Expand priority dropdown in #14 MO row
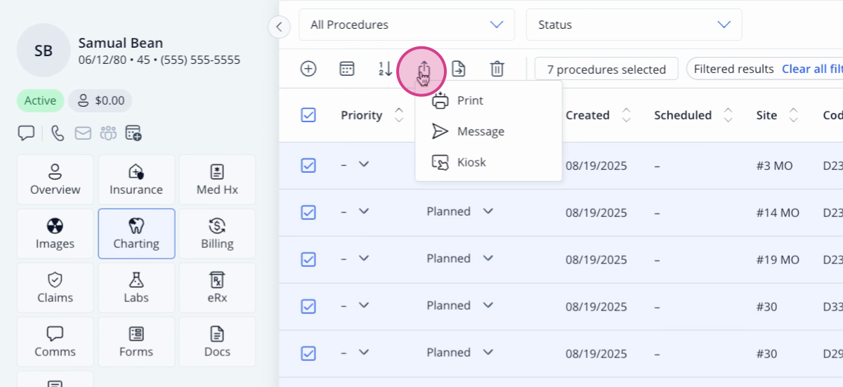The height and width of the screenshot is (387, 843). pos(363,211)
